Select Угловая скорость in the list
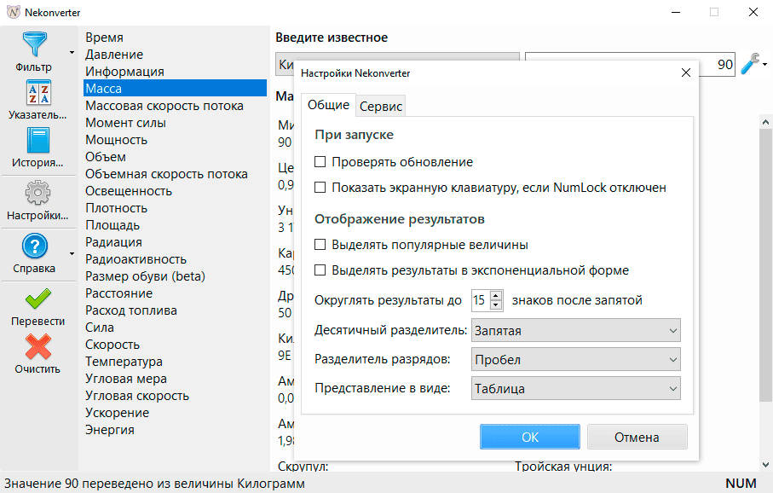 [137, 396]
